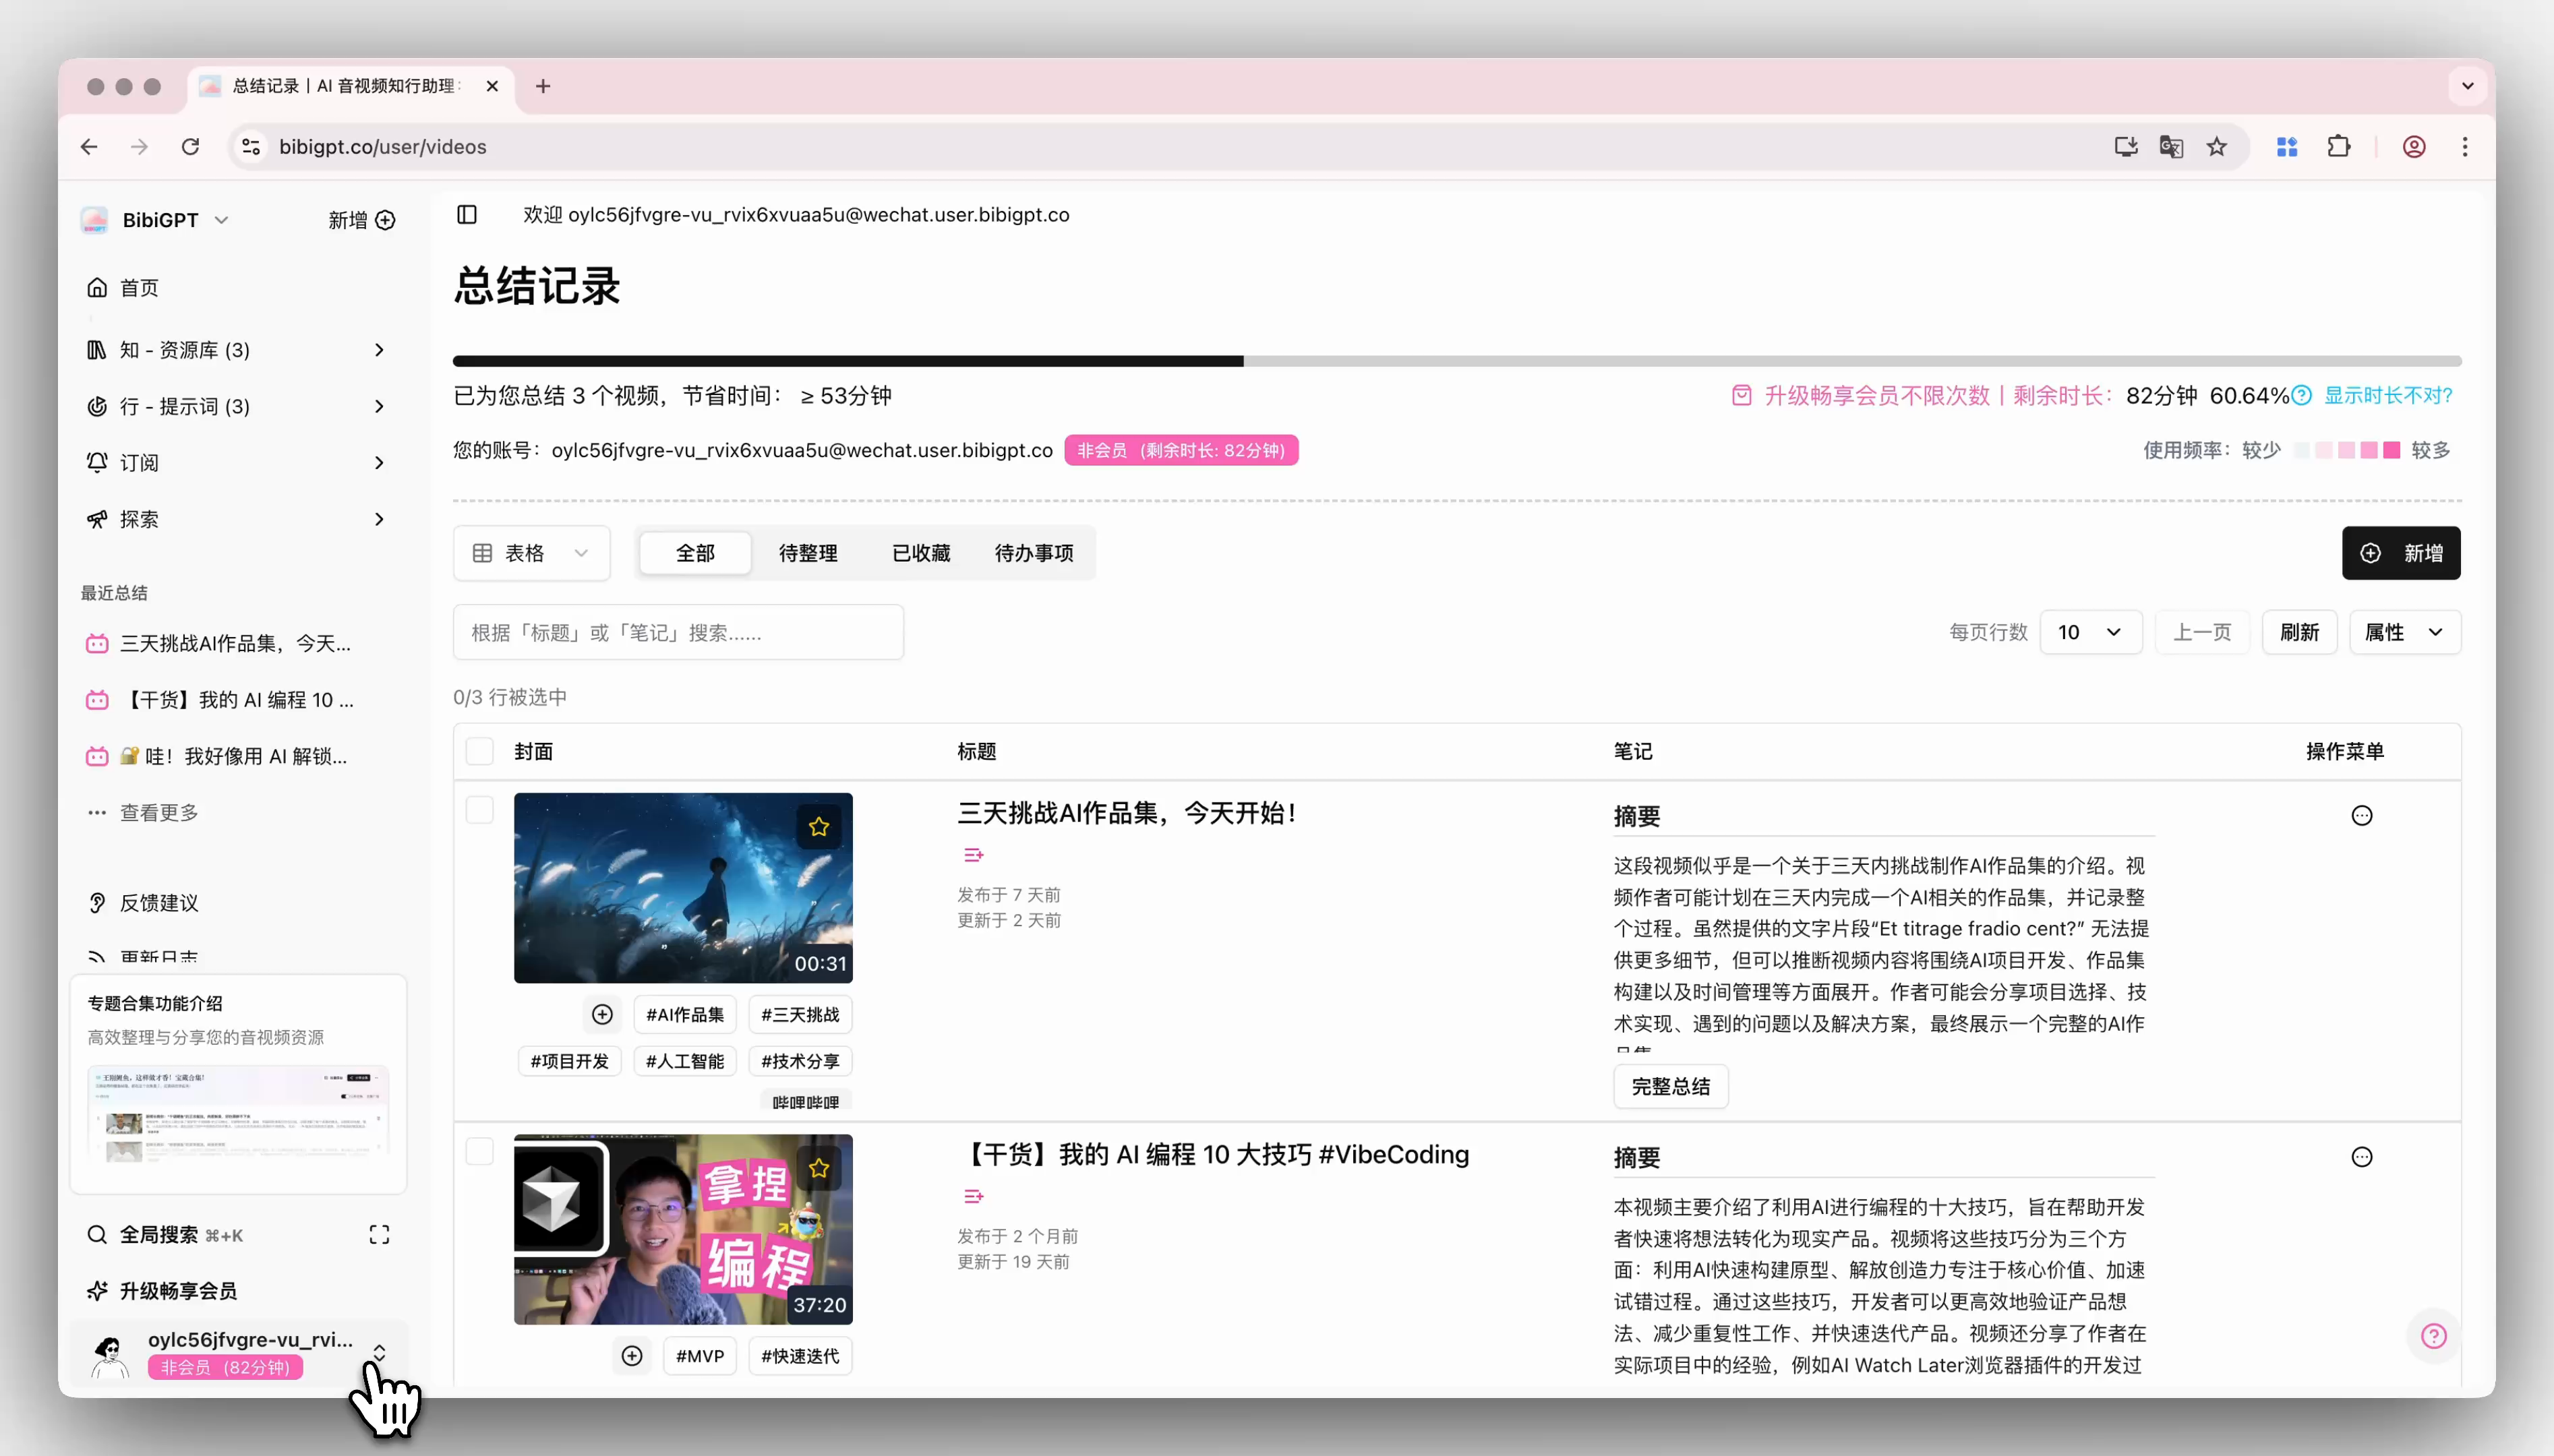Go back with the browser arrow
Screen dimensions: 2554x1456
[x=89, y=147]
